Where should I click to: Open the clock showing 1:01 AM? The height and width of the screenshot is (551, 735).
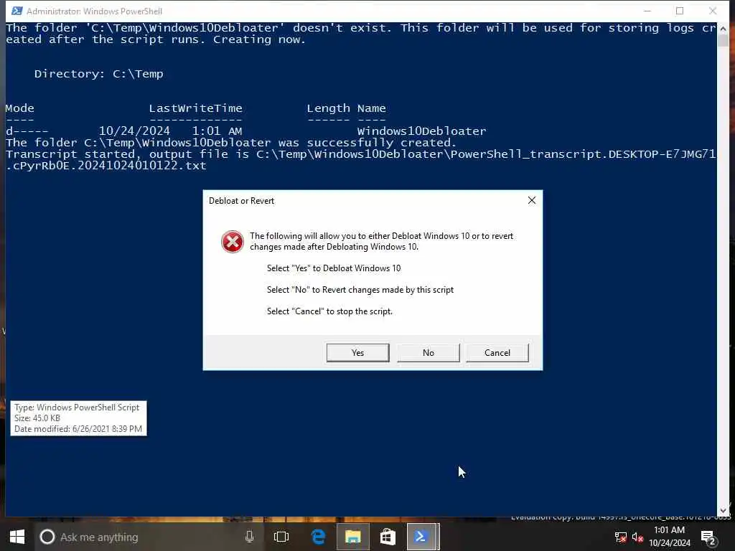tap(670, 530)
